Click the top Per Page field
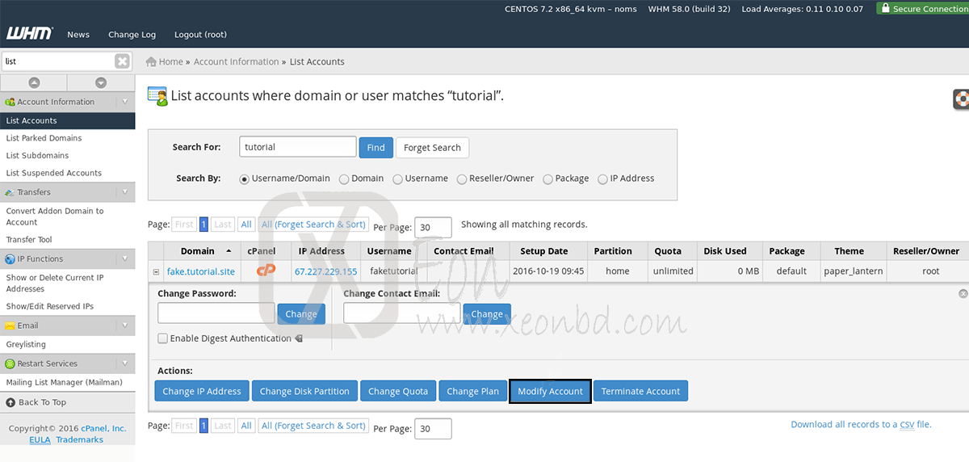Viewport: 969px width, 462px height. pyautogui.click(x=433, y=227)
